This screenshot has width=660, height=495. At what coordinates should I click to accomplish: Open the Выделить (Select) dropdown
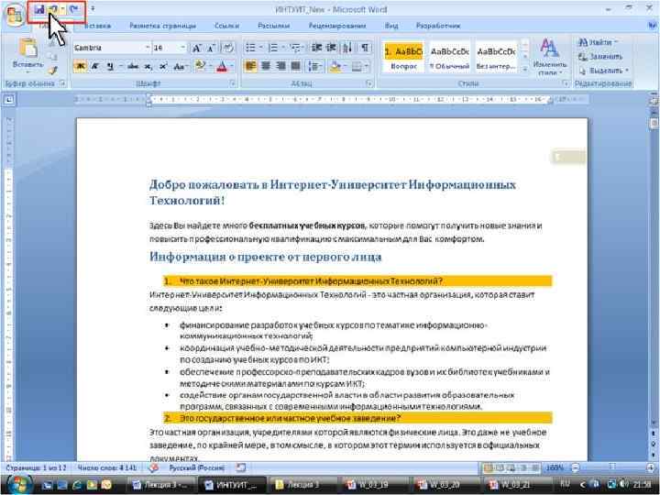tap(603, 71)
